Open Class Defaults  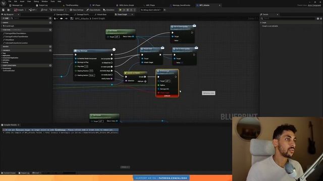(93, 10)
